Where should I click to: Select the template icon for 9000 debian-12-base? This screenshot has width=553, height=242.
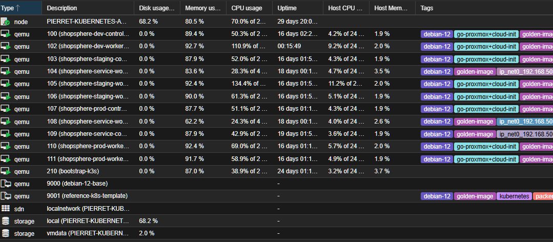point(5,184)
